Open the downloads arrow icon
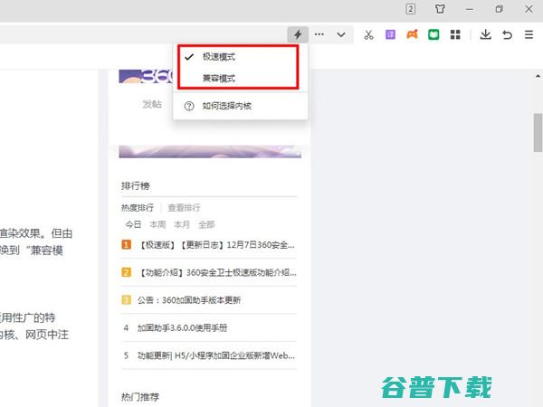 (485, 34)
